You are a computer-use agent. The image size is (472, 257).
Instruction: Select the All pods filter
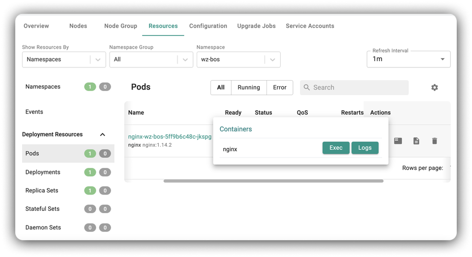(x=221, y=88)
